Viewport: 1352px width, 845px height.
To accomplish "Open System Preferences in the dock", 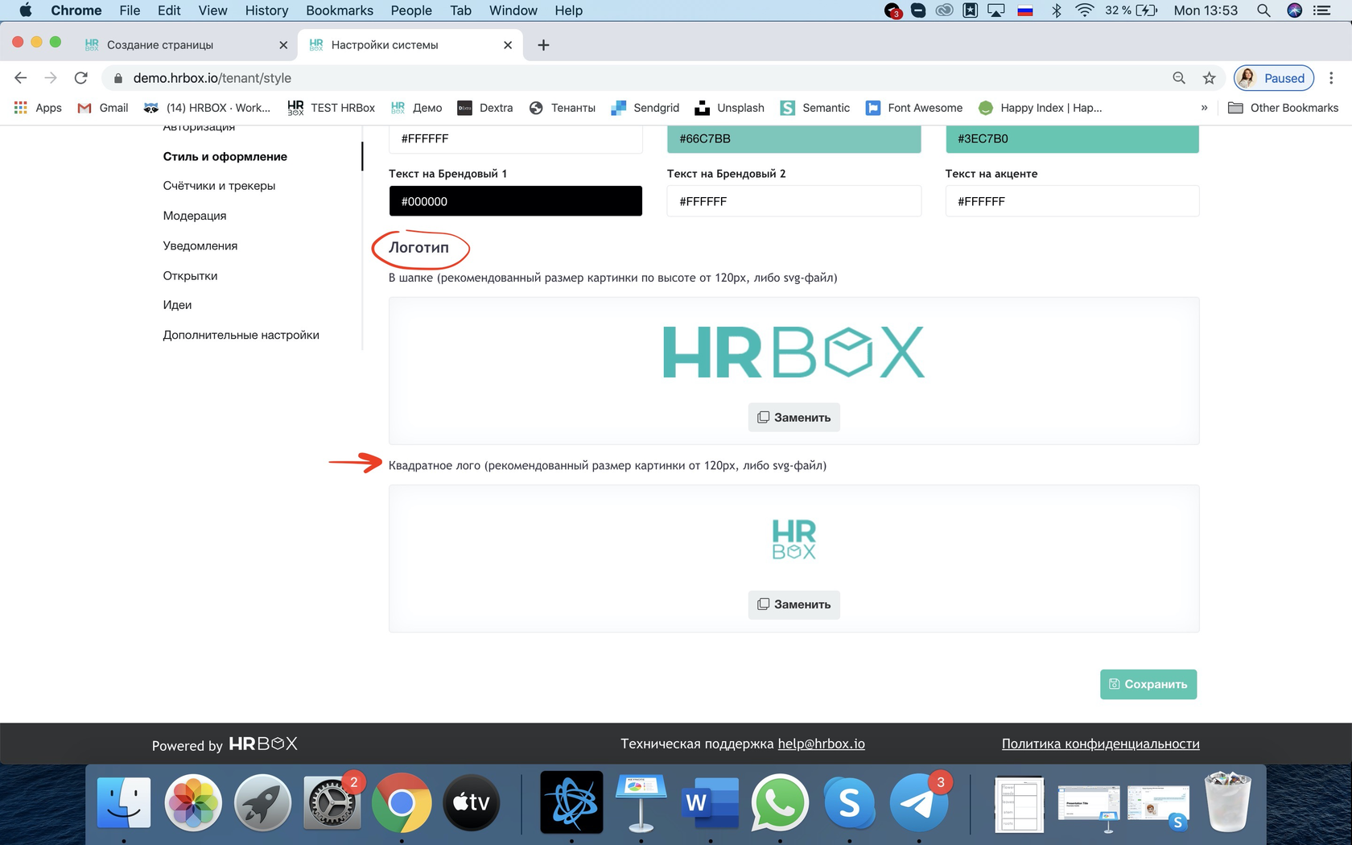I will tap(331, 802).
